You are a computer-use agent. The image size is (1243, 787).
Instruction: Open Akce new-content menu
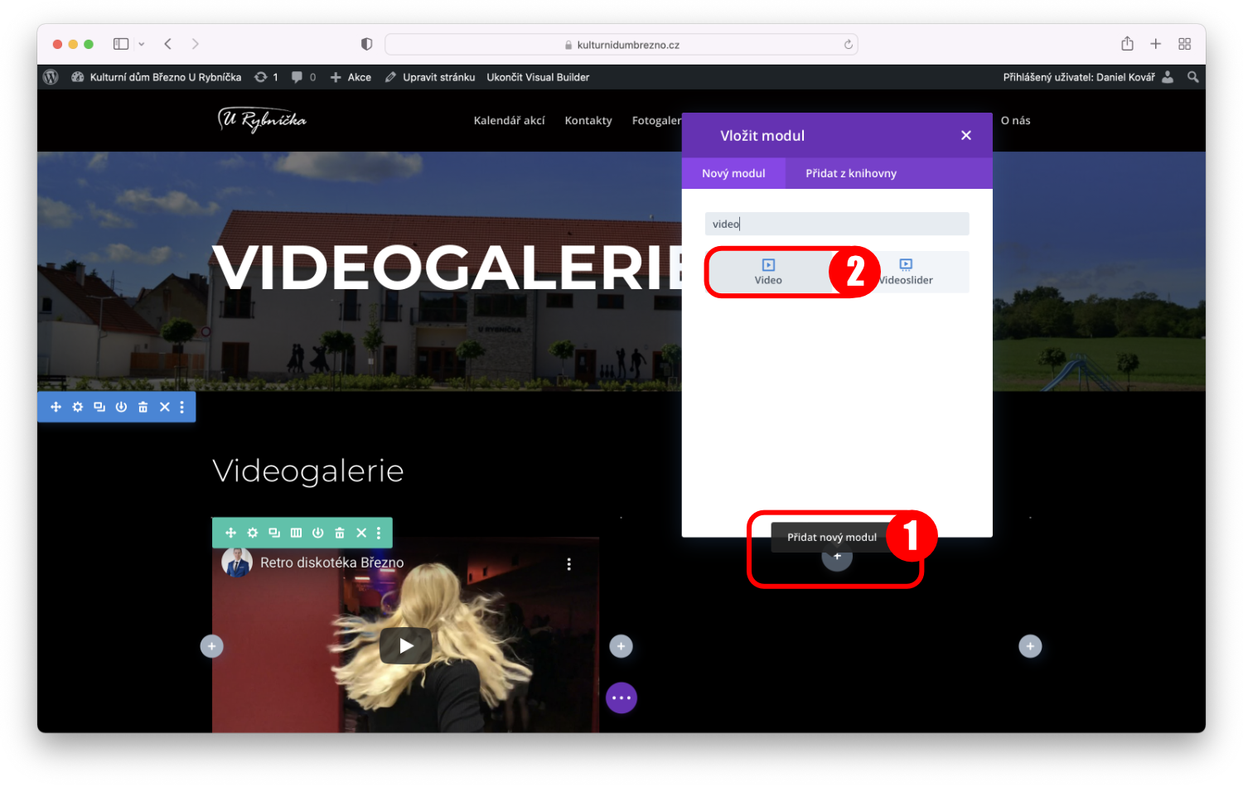(x=351, y=77)
